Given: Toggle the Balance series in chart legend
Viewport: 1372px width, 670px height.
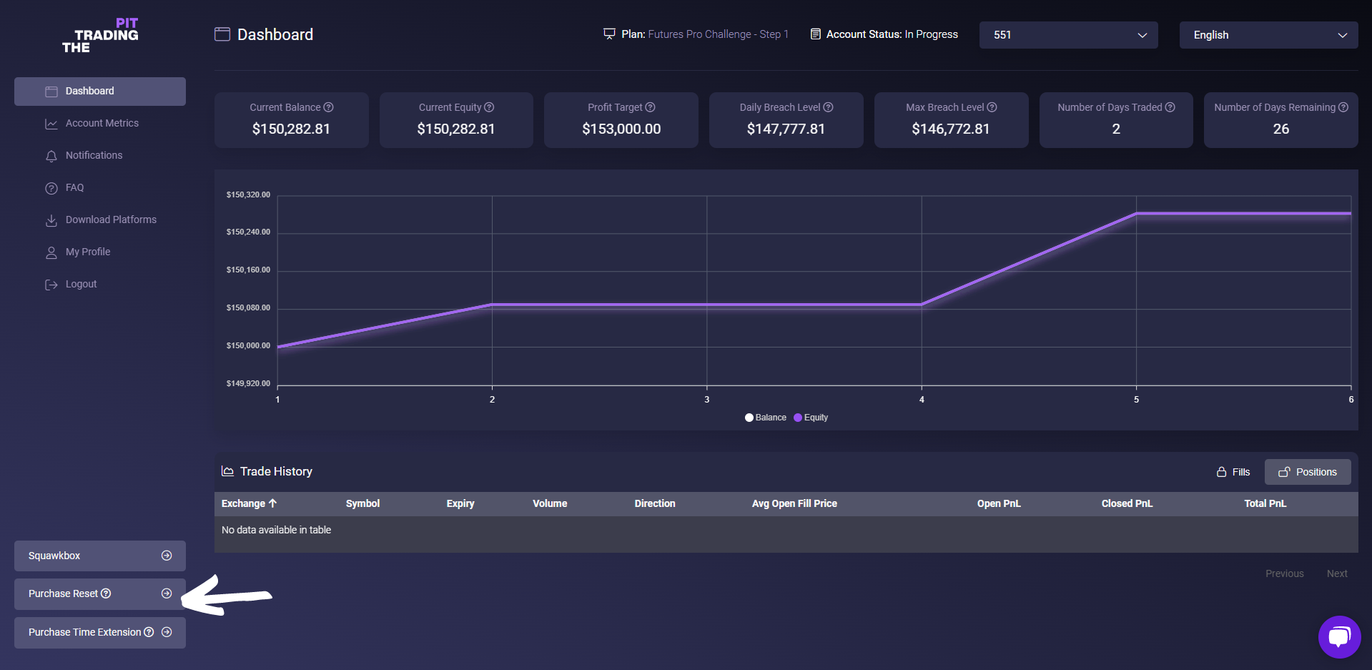Looking at the screenshot, I should pos(765,418).
